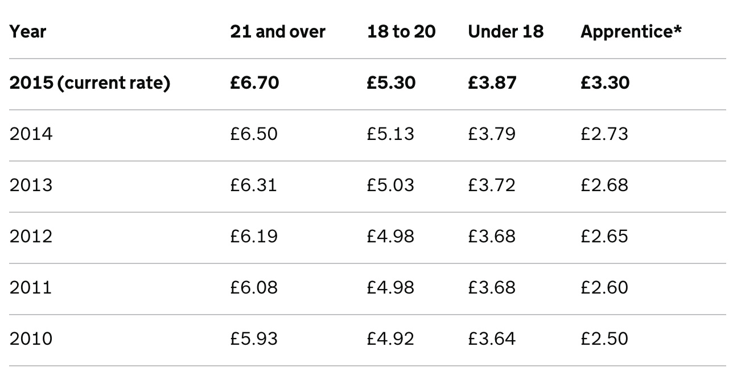The image size is (733, 388).
Task: Select the £5.93 rate for 2010
Action: (x=254, y=339)
